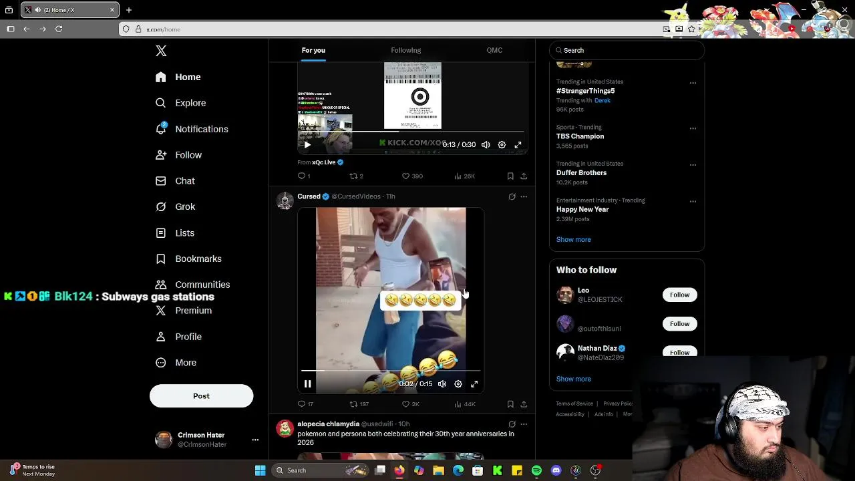
Task: Share the Cursed video post
Action: (524, 404)
